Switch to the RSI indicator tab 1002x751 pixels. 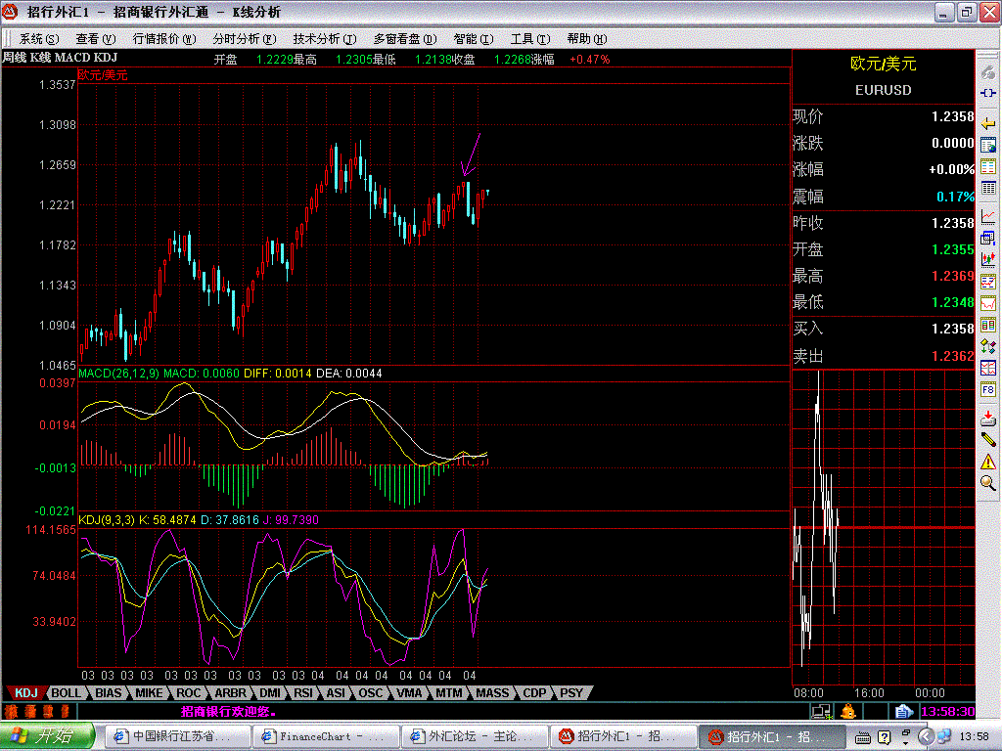(x=303, y=693)
